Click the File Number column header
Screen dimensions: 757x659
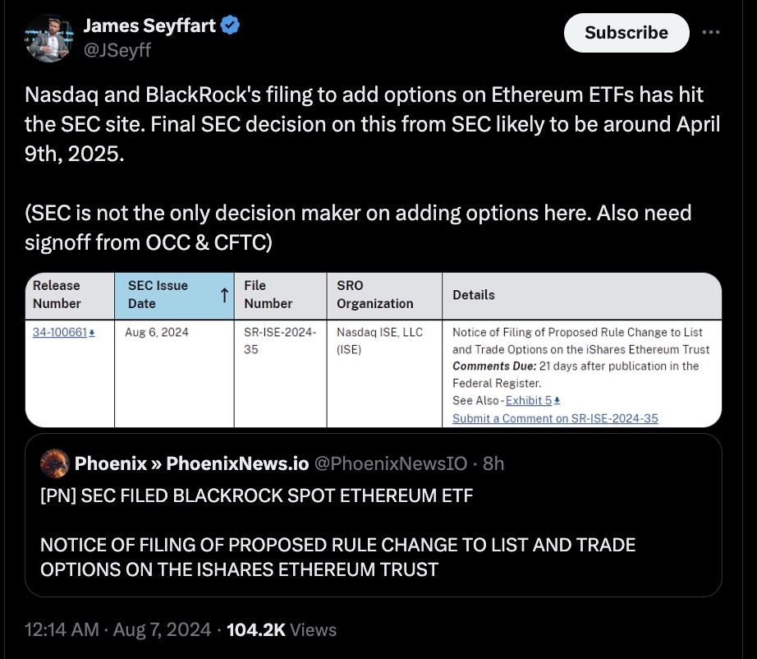click(x=268, y=294)
